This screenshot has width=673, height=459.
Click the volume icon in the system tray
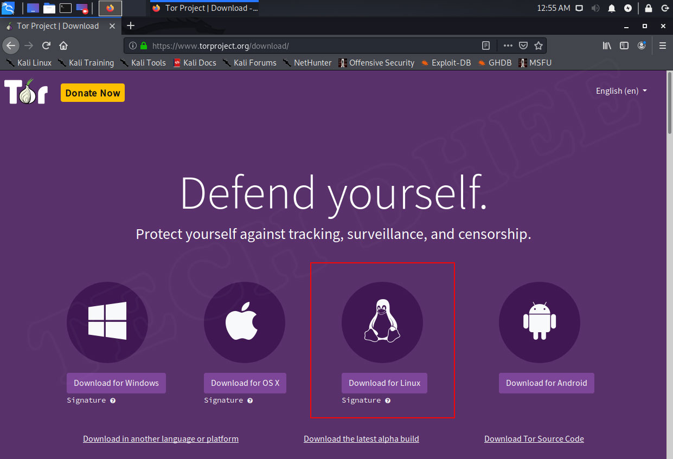pos(595,8)
